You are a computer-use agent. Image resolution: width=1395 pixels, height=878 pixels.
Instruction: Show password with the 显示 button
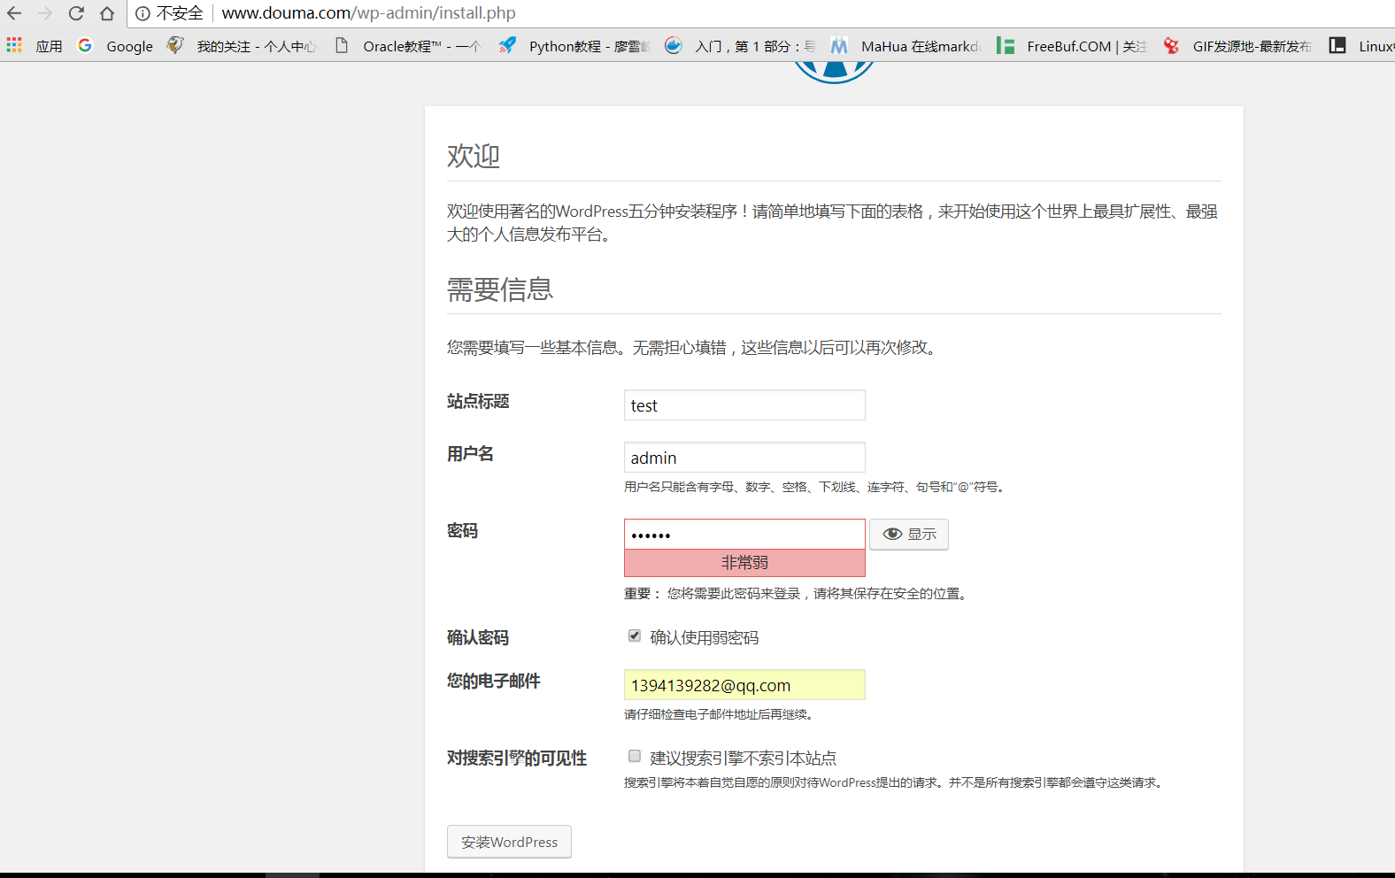click(909, 535)
